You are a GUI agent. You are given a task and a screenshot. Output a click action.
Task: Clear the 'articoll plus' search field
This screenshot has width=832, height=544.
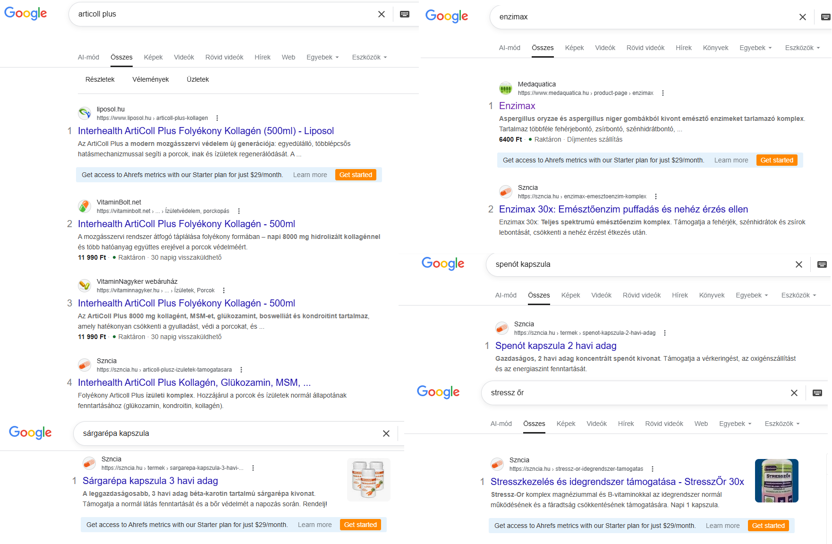(x=382, y=14)
